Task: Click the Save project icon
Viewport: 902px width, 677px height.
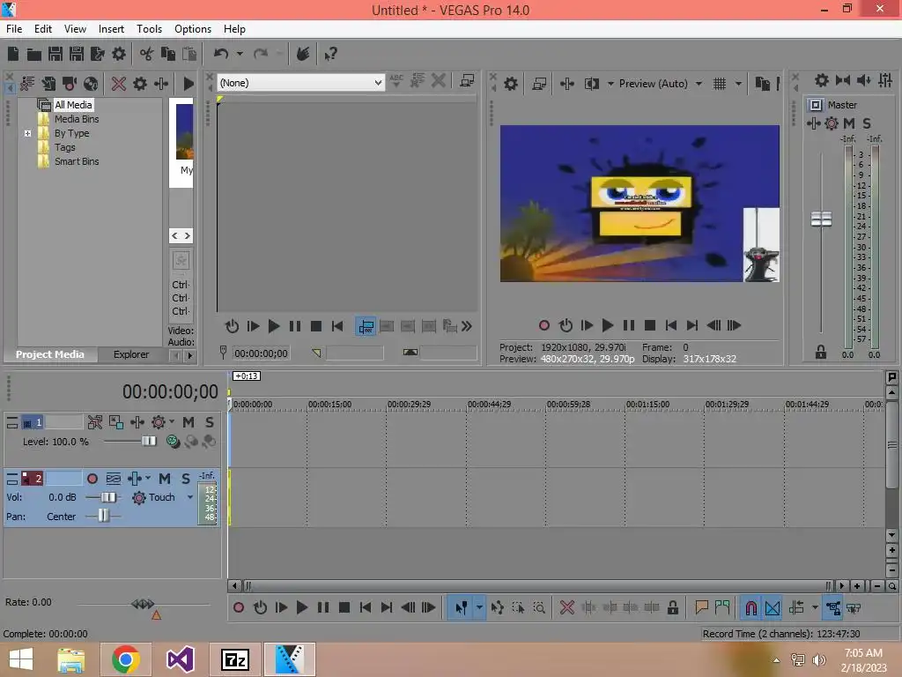Action: [55, 54]
